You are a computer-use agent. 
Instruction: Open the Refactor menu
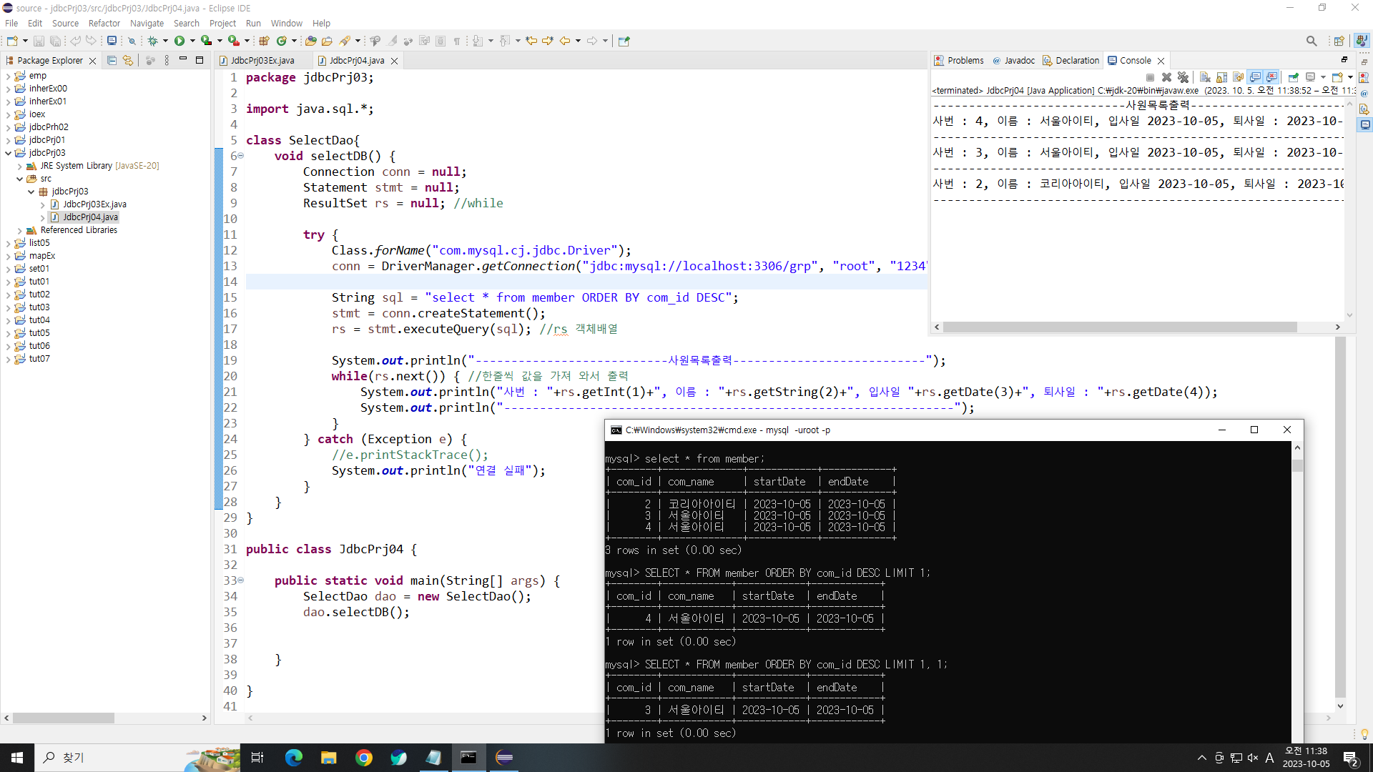pos(104,23)
